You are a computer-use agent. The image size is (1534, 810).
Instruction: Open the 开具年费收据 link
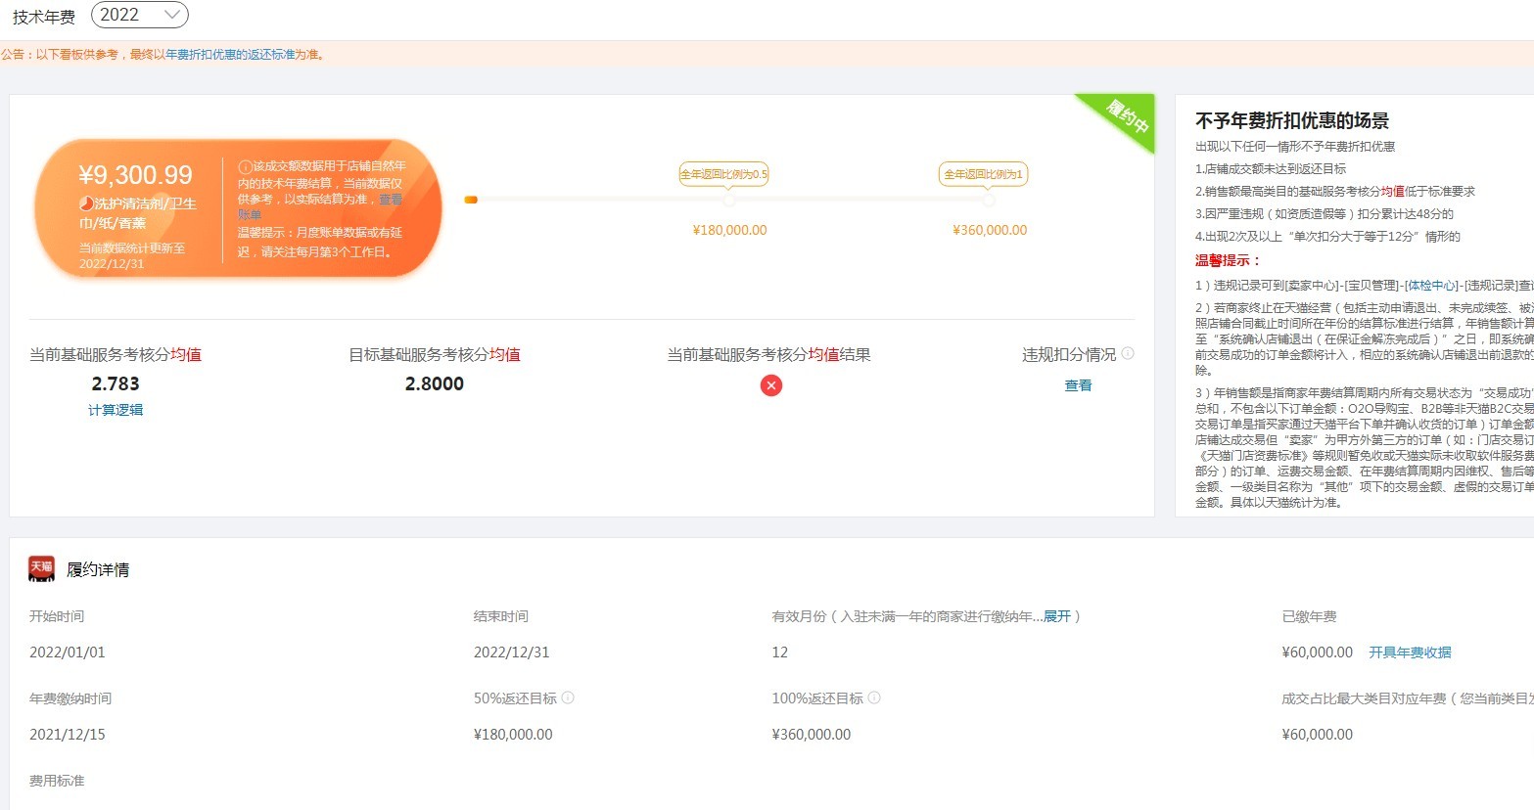[x=1410, y=652]
